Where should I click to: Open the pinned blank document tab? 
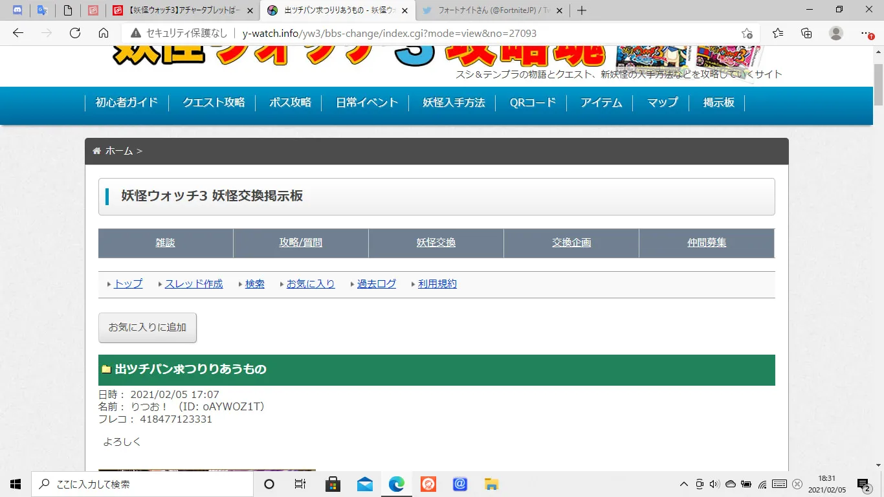(67, 10)
